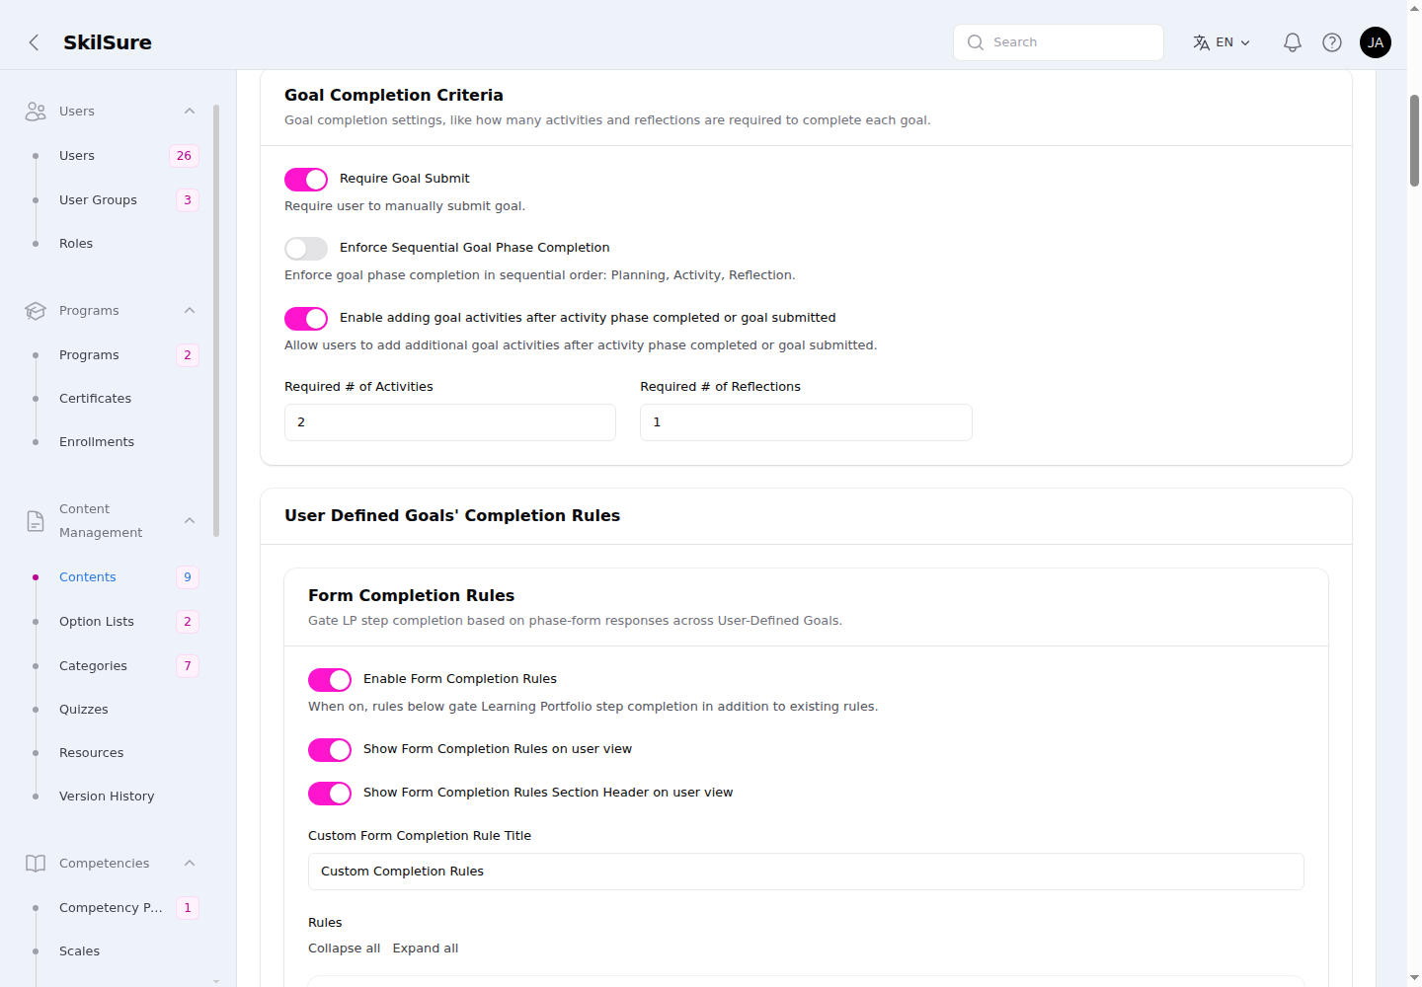Click the 7 badge beside Categories
This screenshot has width=1422, height=987.
(188, 666)
